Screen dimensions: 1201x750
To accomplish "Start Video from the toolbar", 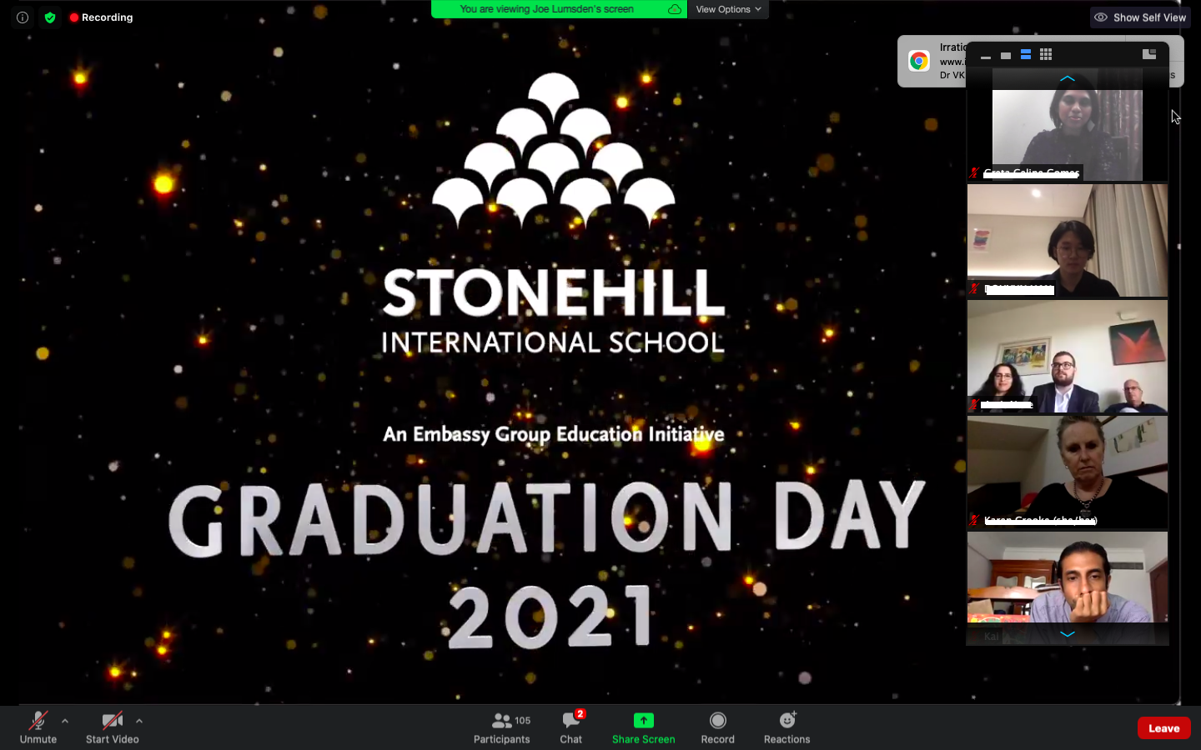I will 112,727.
